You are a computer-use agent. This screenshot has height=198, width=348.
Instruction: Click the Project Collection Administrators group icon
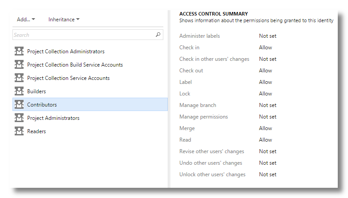point(19,51)
